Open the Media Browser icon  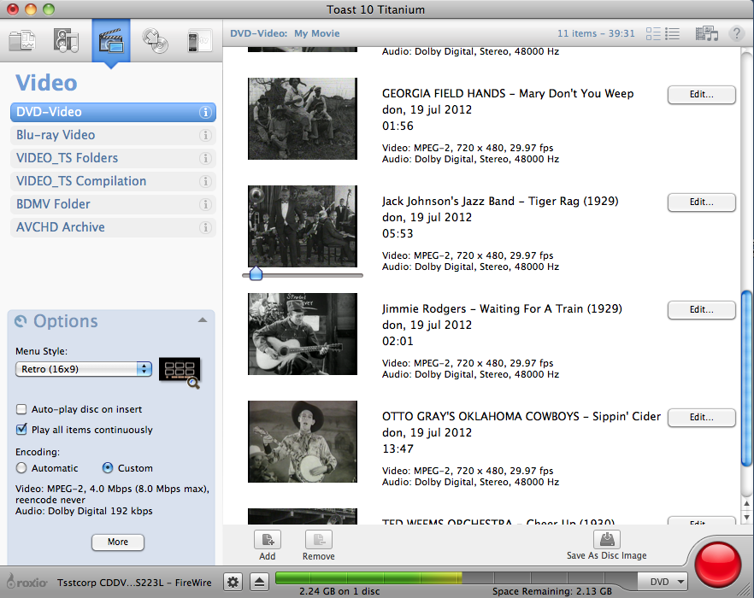(707, 33)
